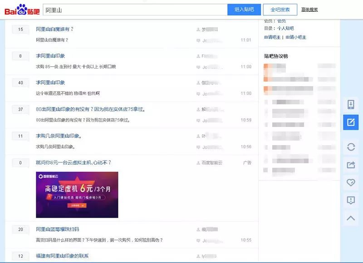The image size is (363, 263).
Task: Open the 申请吧主 link
Action: 272,37
